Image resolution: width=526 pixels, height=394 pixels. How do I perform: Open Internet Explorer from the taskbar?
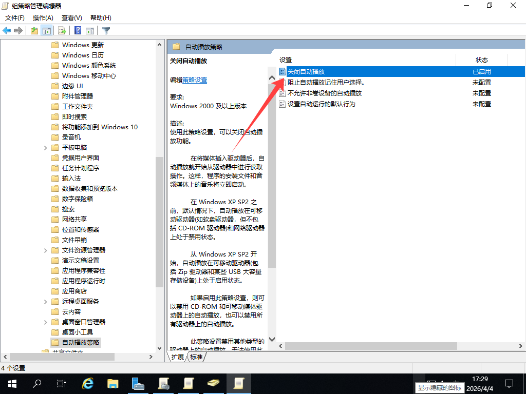pyautogui.click(x=88, y=383)
